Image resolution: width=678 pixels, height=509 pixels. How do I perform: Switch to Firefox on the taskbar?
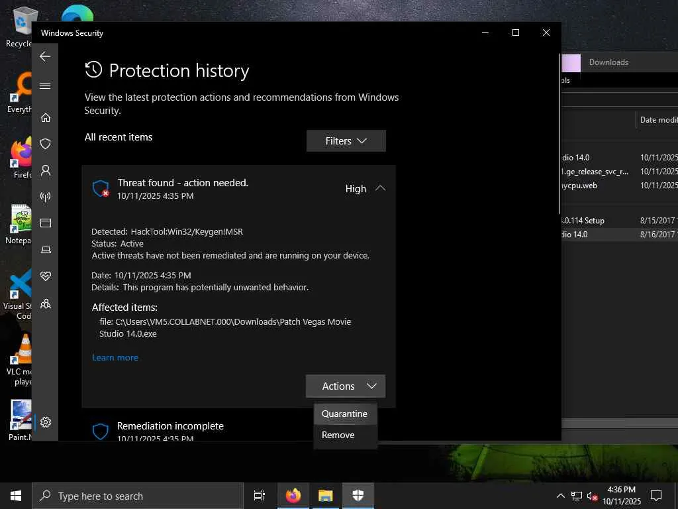pos(293,496)
